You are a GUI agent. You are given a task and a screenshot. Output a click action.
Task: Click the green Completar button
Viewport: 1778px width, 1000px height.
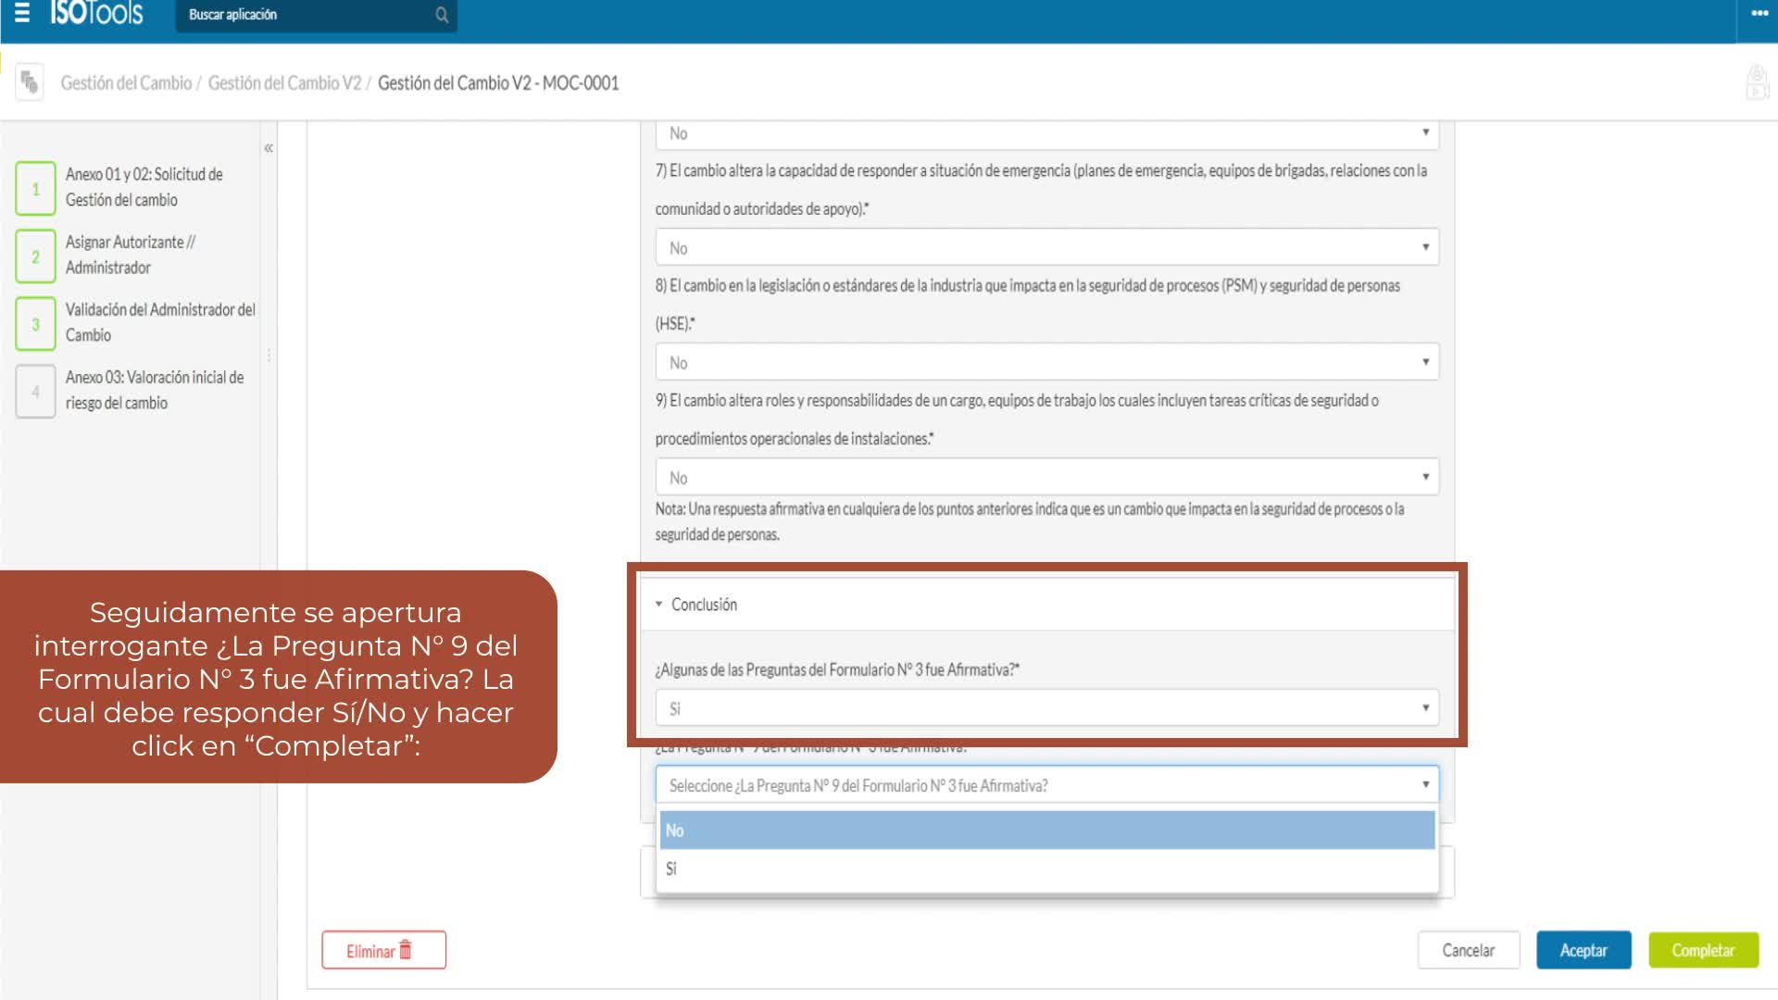tap(1702, 951)
